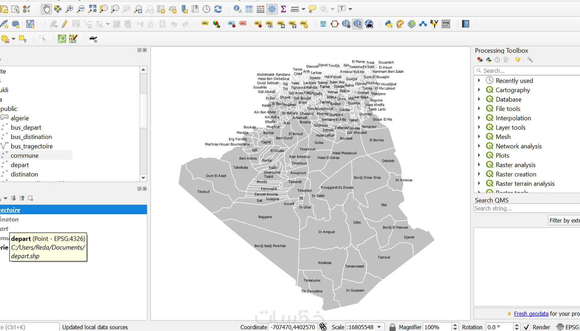Select the Pan Map hand tool
The height and width of the screenshot is (331, 580).
46,9
